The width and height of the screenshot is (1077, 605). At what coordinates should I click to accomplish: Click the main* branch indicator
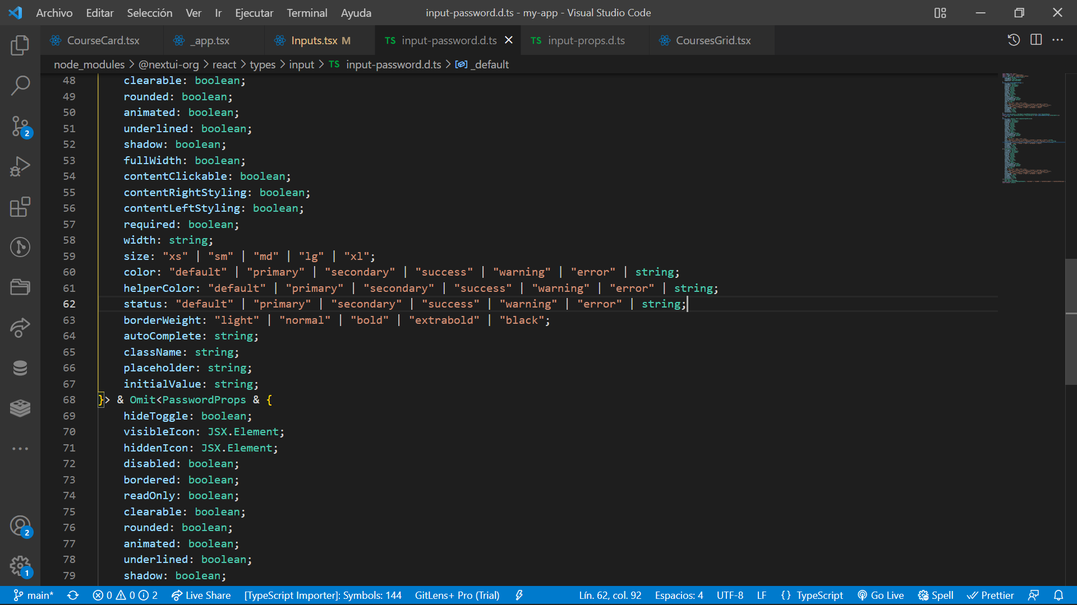[33, 595]
